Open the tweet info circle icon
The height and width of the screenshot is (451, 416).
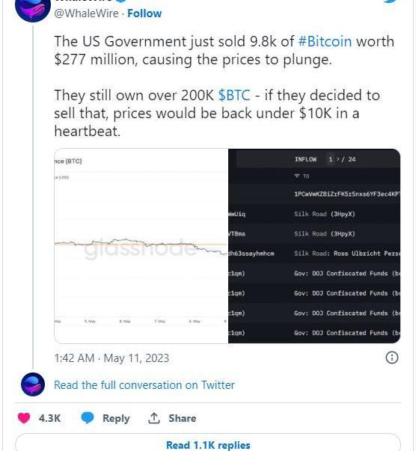point(391,358)
